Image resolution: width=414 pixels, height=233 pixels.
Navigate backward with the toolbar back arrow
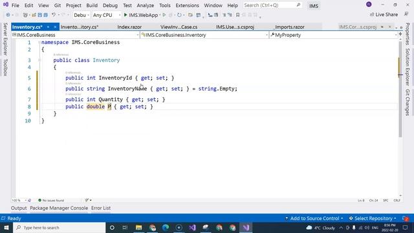(8, 15)
